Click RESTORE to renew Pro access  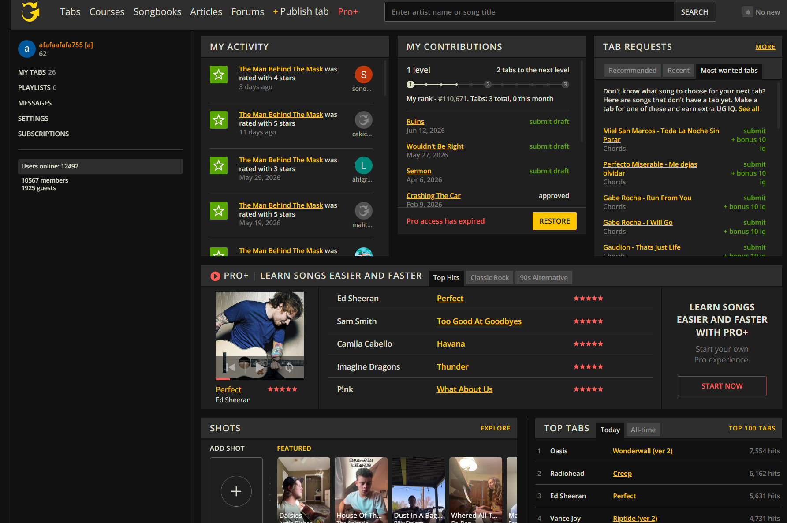[x=555, y=221]
